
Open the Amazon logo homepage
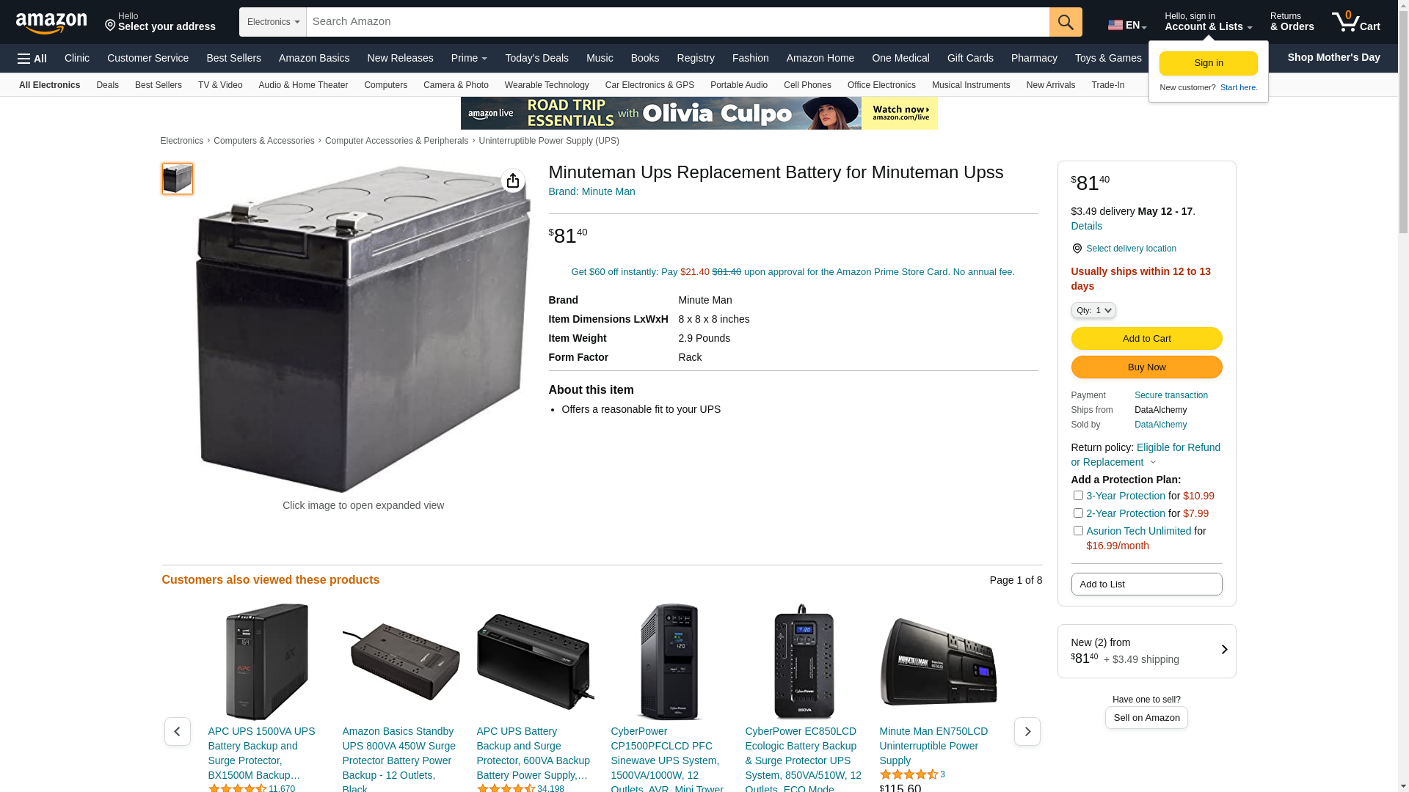pos(51,23)
